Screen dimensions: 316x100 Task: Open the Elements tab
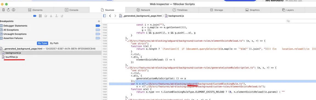coord(35,10)
